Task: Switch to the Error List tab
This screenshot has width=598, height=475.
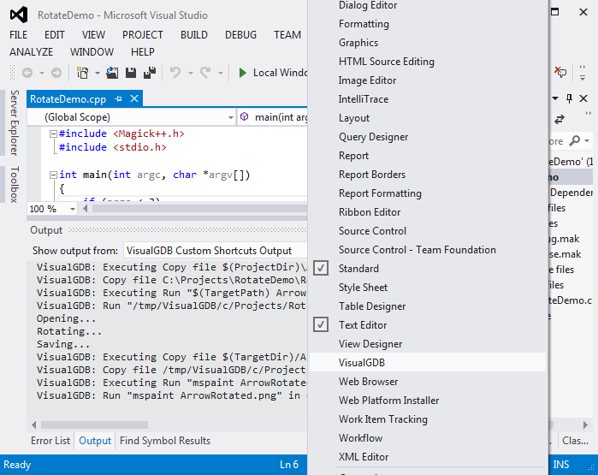Action: coord(50,441)
